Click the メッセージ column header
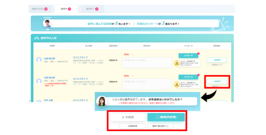 [x=188, y=46]
